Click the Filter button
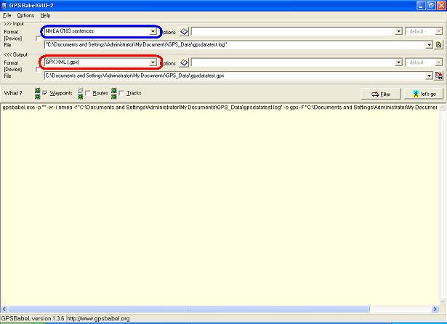Image resolution: width=447 pixels, height=324 pixels. point(381,94)
